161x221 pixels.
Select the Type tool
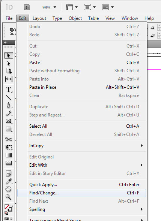(x=9, y=90)
